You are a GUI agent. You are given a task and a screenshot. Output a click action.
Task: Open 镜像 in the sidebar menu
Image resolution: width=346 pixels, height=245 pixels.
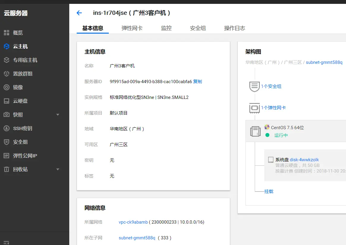18,87
